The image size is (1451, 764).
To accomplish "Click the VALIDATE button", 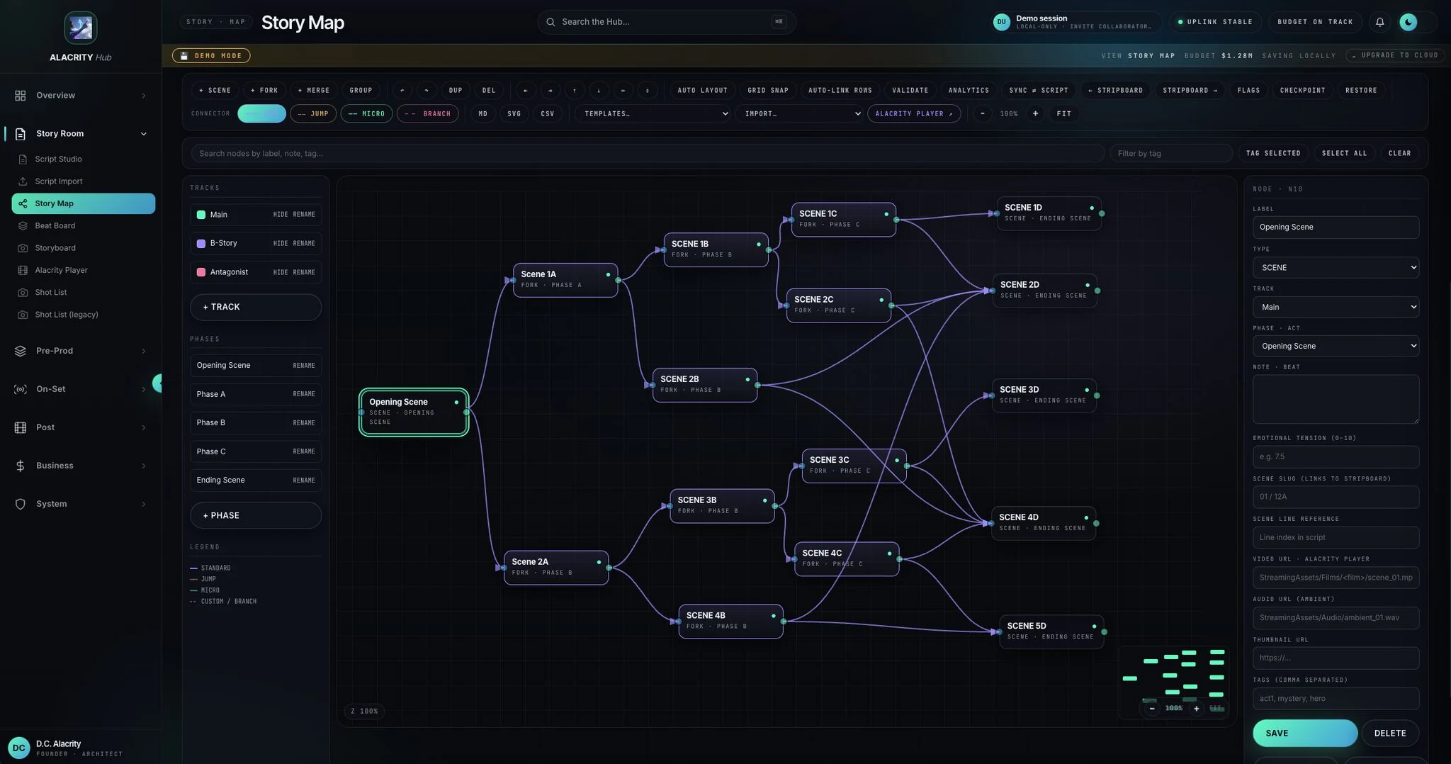I will (910, 90).
